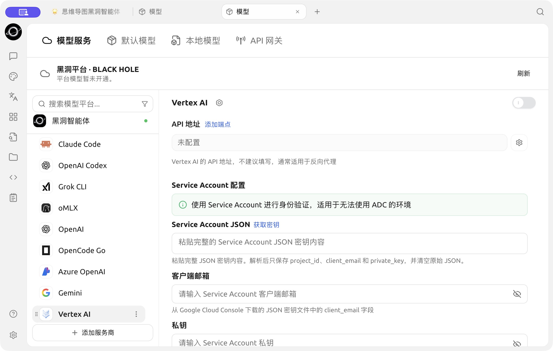Screen dimensions: 553x351
Task: Click the settings icon next to Vertex AI title
Action: click(219, 103)
